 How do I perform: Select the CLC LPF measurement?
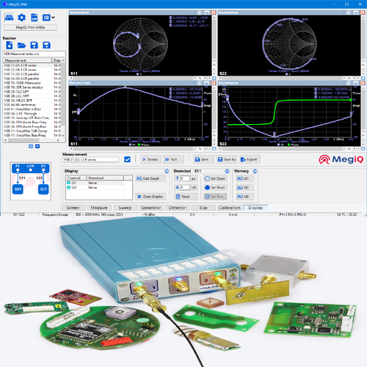[x=32, y=92]
